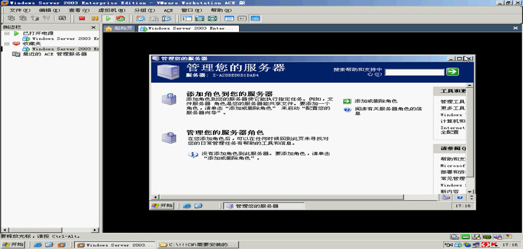Click 管理您的服务器 guest taskbar button
The width and height of the screenshot is (523, 249).
(x=264, y=206)
